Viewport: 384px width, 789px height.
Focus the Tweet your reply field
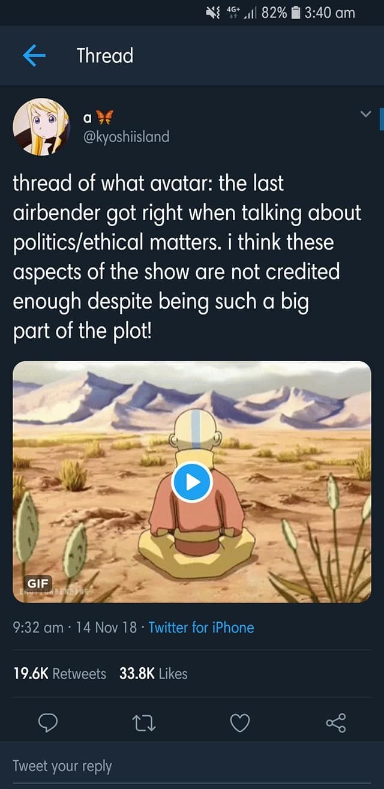(192, 766)
